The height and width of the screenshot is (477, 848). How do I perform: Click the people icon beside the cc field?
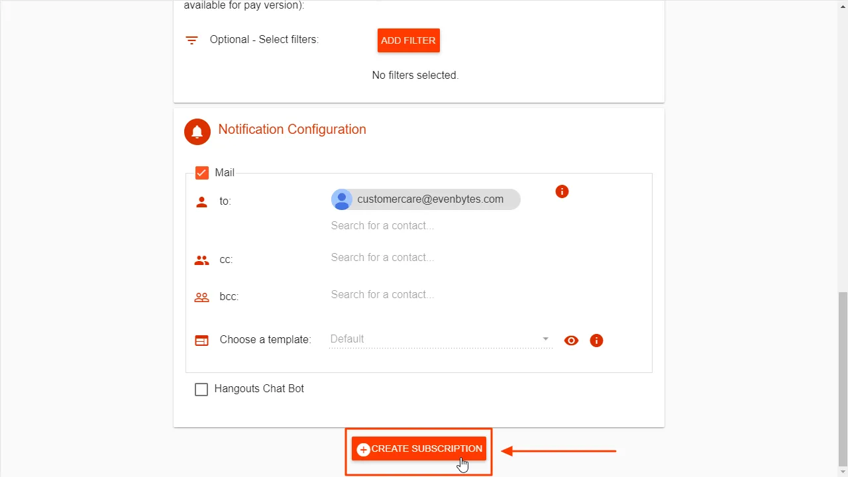tap(202, 260)
